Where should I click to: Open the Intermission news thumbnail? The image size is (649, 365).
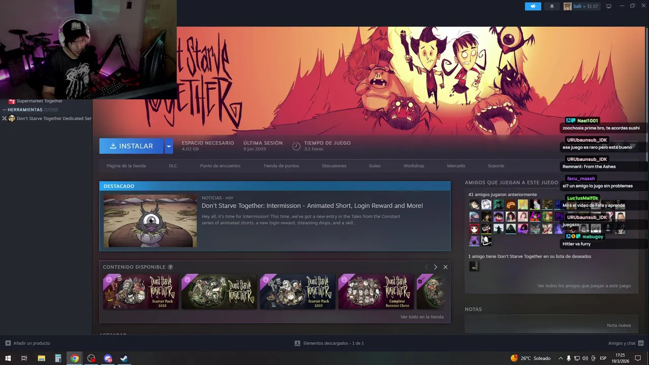point(150,221)
